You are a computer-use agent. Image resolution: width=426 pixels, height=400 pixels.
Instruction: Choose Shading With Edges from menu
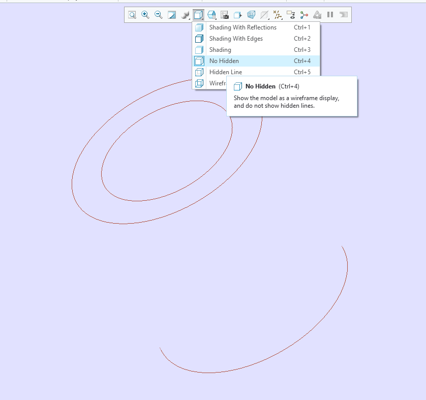tap(256, 39)
